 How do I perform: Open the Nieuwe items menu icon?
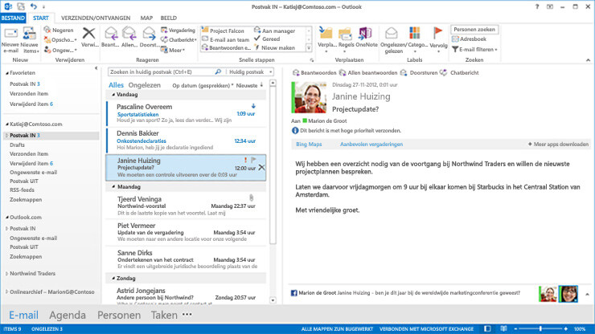coord(30,34)
